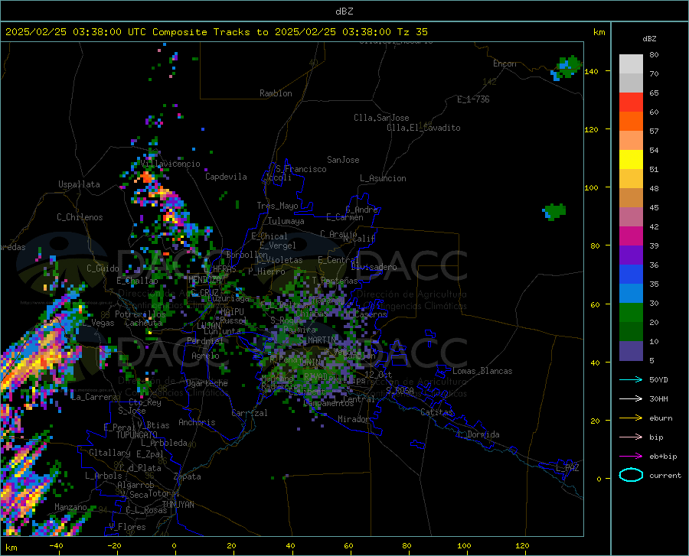Click the 'Anchoris' map label
Screen dimensions: 689x556
pyautogui.click(x=197, y=422)
